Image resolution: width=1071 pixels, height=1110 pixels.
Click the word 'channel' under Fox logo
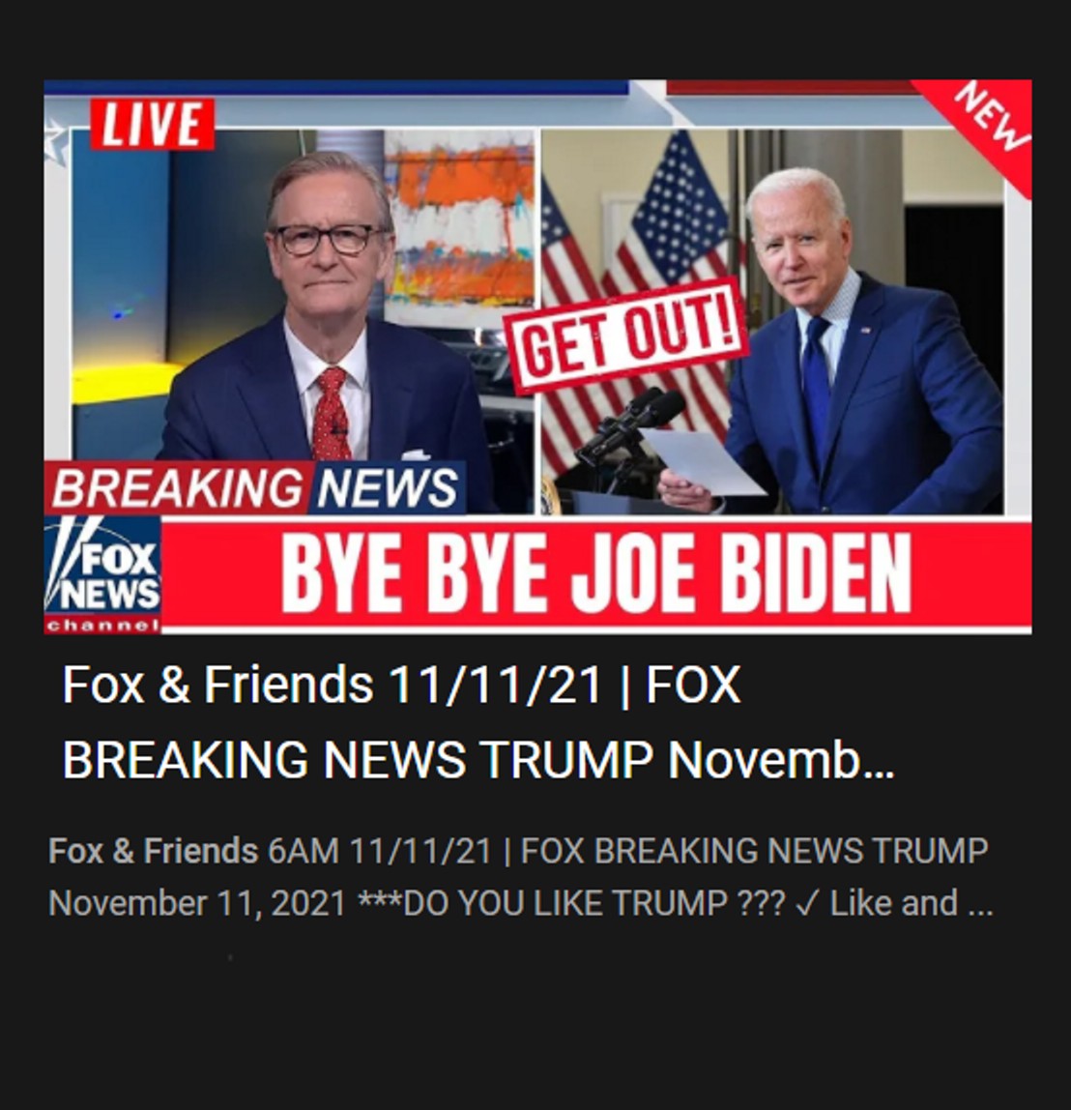tap(102, 626)
